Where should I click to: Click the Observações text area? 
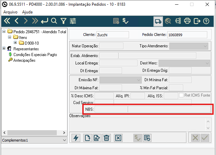point(137,124)
